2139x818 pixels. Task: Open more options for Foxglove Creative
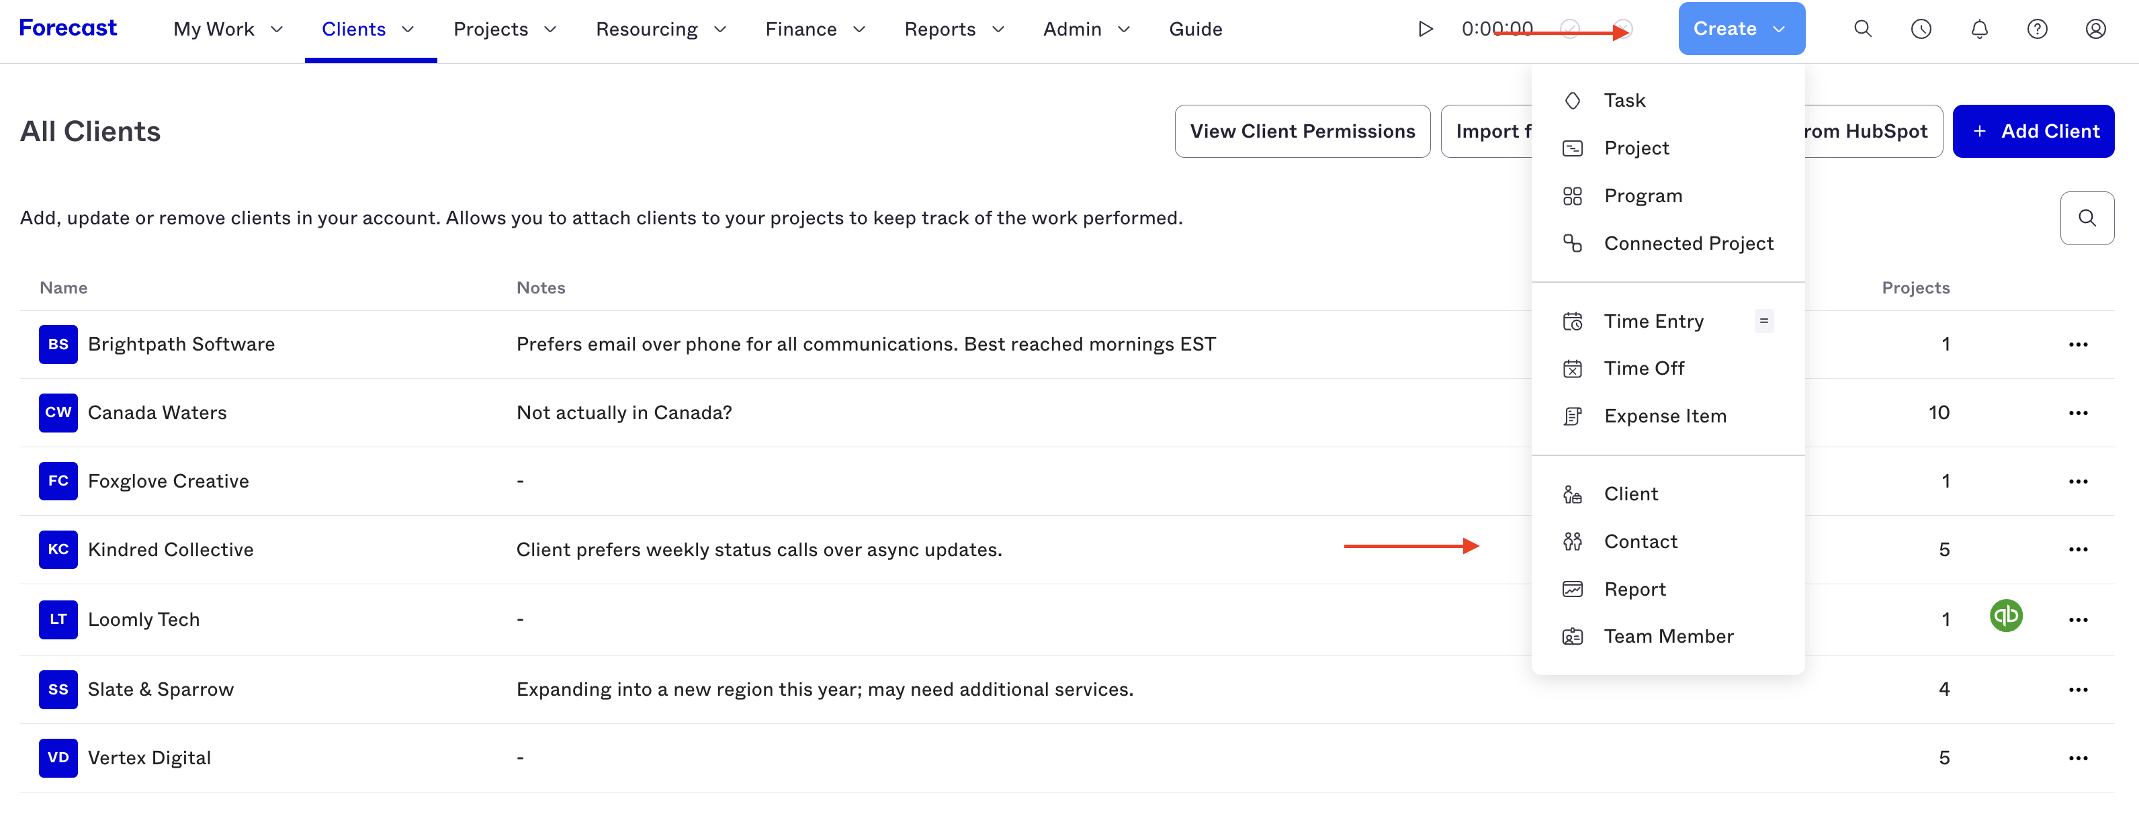click(x=2078, y=481)
